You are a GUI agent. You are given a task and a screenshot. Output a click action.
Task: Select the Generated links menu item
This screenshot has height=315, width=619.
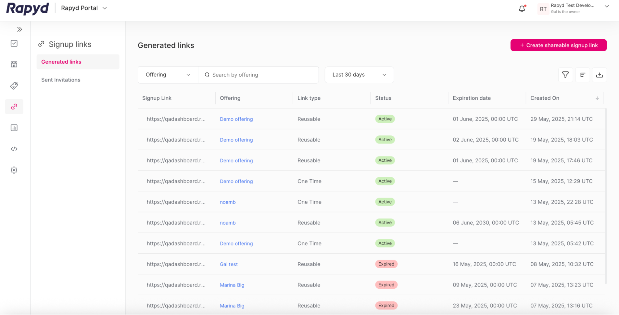tap(61, 62)
